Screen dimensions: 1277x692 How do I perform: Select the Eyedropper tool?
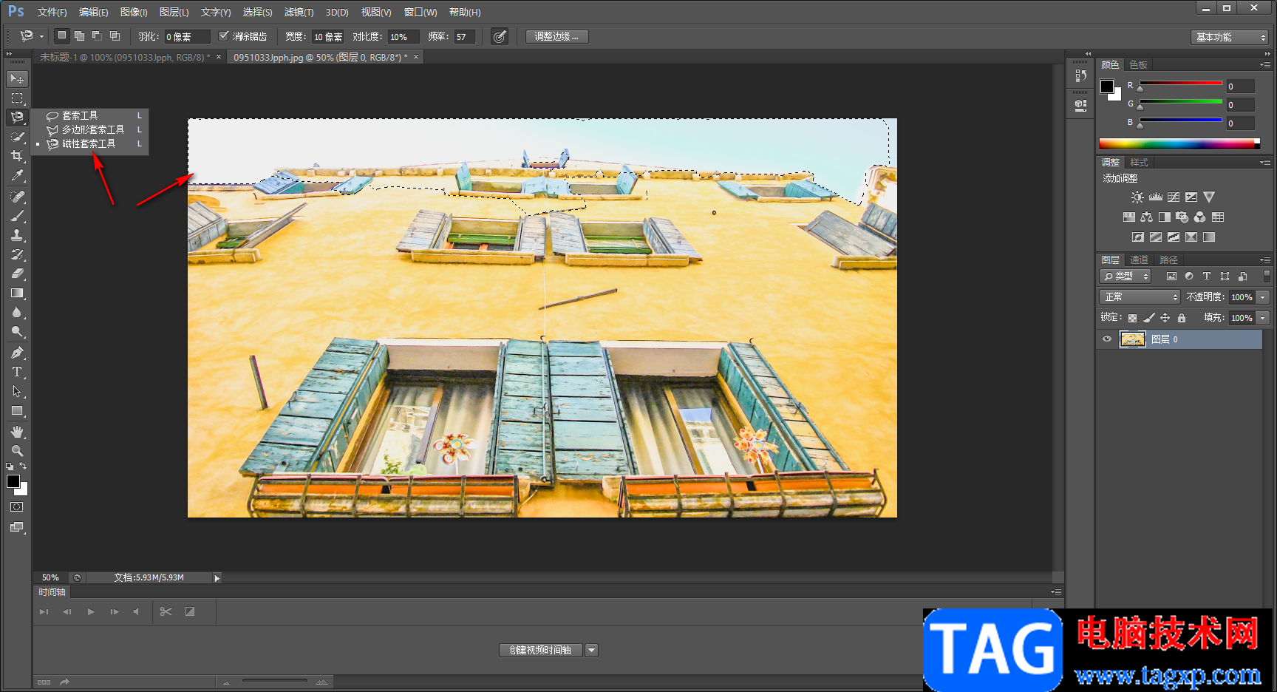click(x=16, y=176)
